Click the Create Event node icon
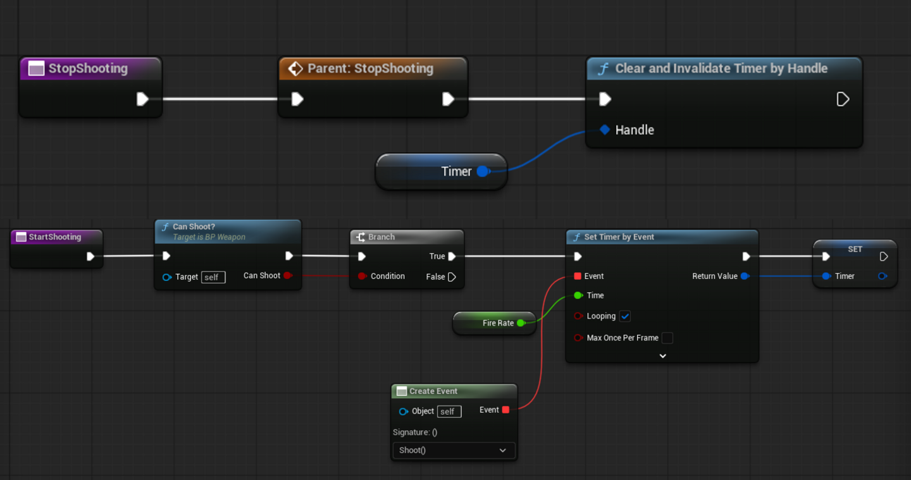 coord(402,391)
